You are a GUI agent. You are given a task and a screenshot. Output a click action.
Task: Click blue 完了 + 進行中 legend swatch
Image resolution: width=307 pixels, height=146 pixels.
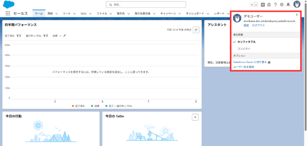click(106, 106)
